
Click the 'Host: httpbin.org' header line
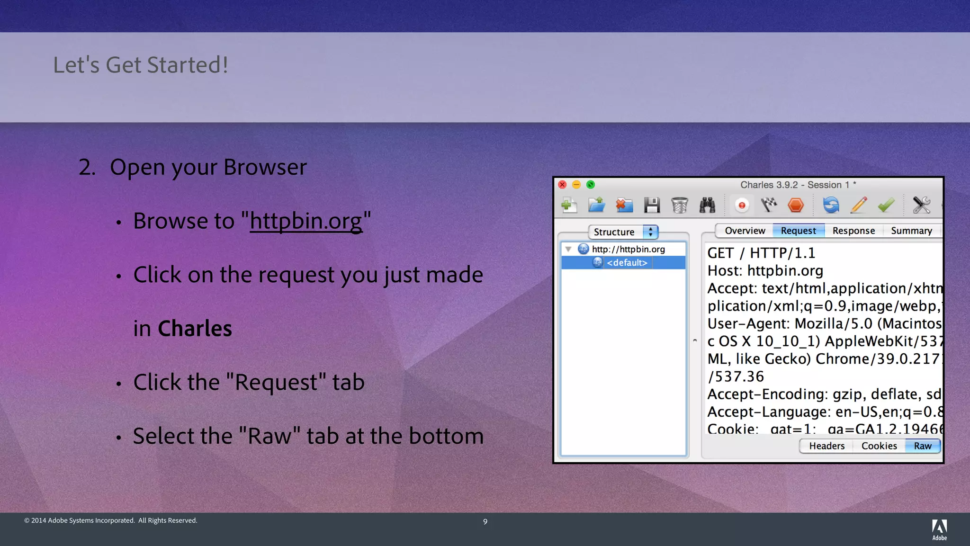click(765, 271)
